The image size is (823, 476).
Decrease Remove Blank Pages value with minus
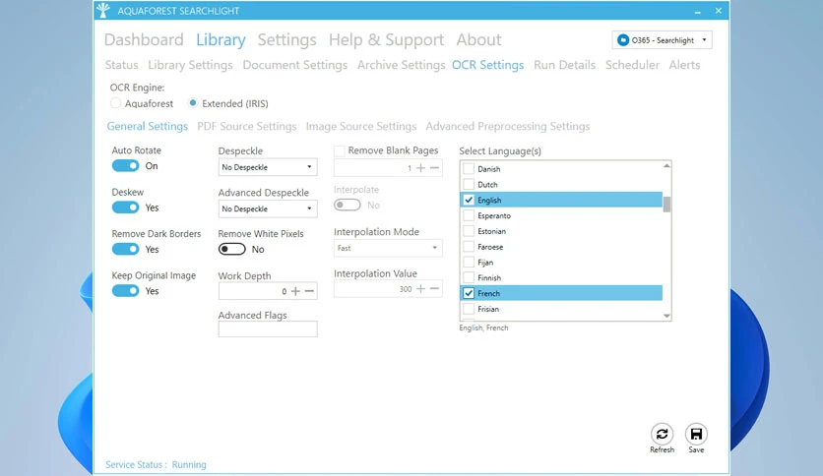click(x=434, y=168)
